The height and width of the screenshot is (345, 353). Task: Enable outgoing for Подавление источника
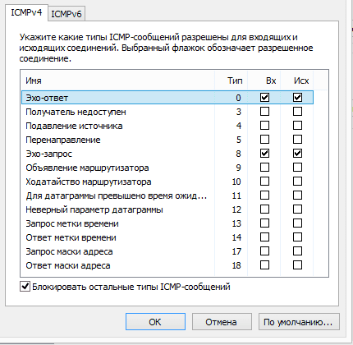click(297, 126)
